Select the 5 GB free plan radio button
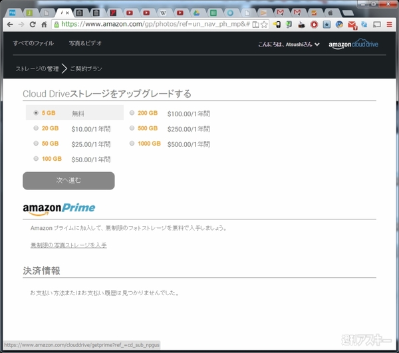The height and width of the screenshot is (353, 399). coord(36,112)
